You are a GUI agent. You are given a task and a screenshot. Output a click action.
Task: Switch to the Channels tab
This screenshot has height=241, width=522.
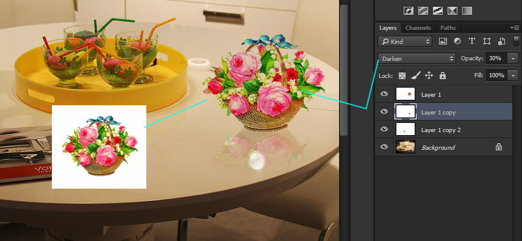click(418, 28)
